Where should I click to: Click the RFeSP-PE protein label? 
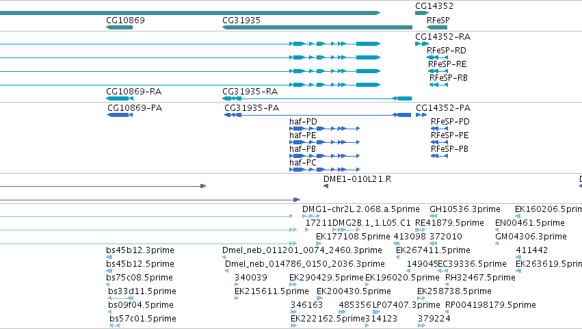[449, 135]
